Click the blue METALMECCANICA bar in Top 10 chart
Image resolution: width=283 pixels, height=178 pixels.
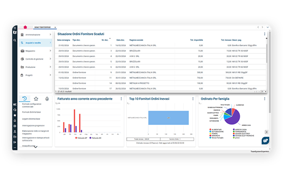click(x=169, y=118)
